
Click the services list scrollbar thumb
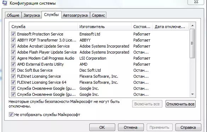click(x=192, y=43)
